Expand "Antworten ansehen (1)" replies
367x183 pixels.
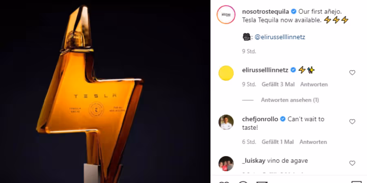click(x=290, y=100)
